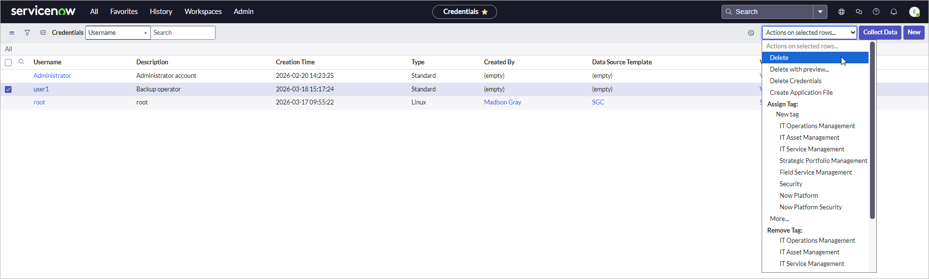Click the magnifier icon in global search
The height and width of the screenshot is (279, 929).
pos(729,12)
